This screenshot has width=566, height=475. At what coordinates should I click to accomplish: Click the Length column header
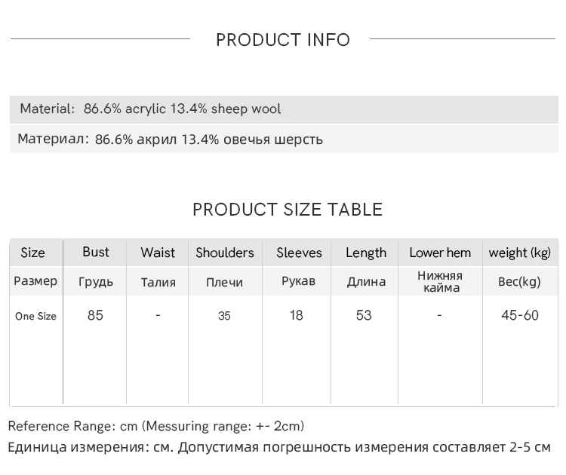tap(366, 253)
